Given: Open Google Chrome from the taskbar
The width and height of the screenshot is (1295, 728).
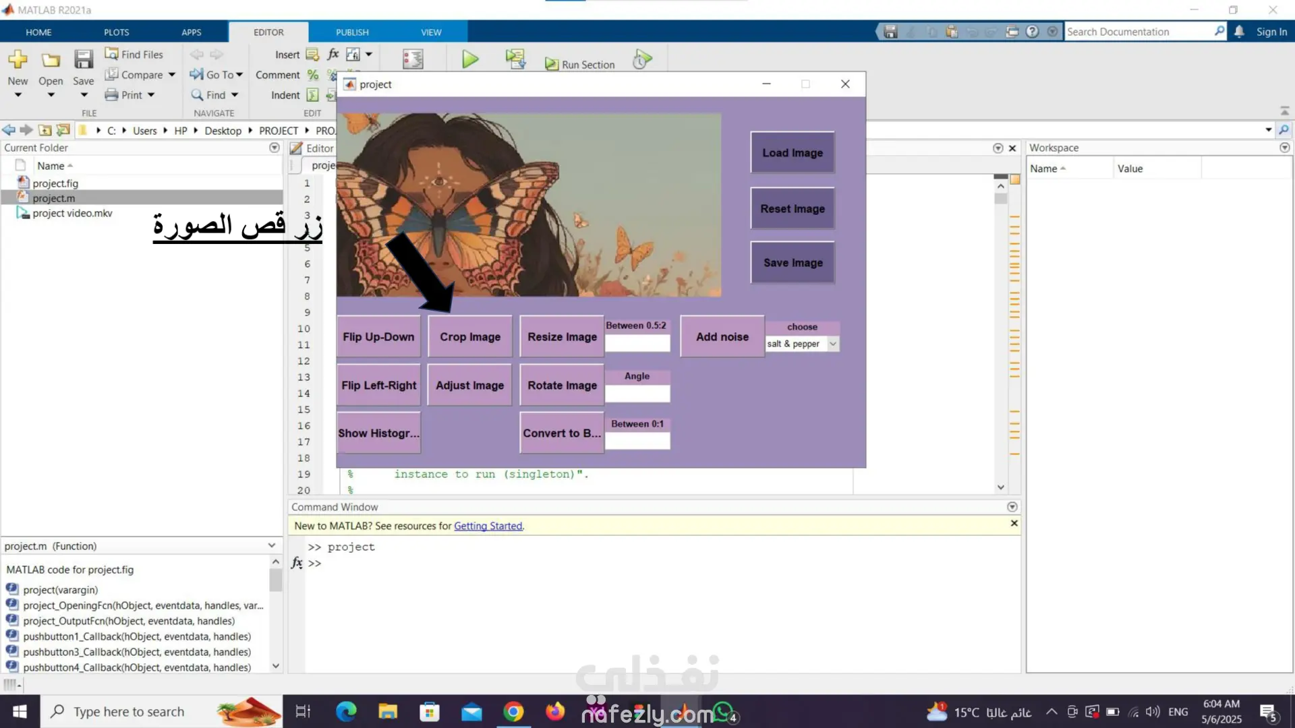Looking at the screenshot, I should 513,712.
